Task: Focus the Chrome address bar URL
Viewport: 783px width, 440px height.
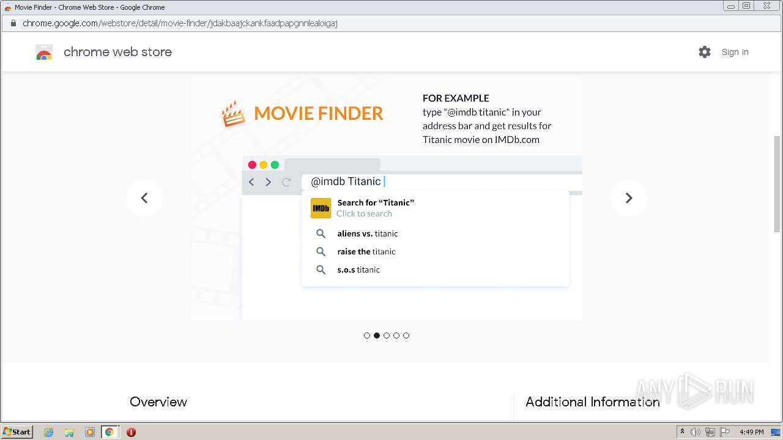Action: pyautogui.click(x=180, y=23)
